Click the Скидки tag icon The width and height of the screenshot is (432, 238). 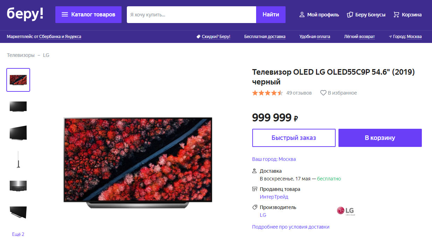click(198, 37)
